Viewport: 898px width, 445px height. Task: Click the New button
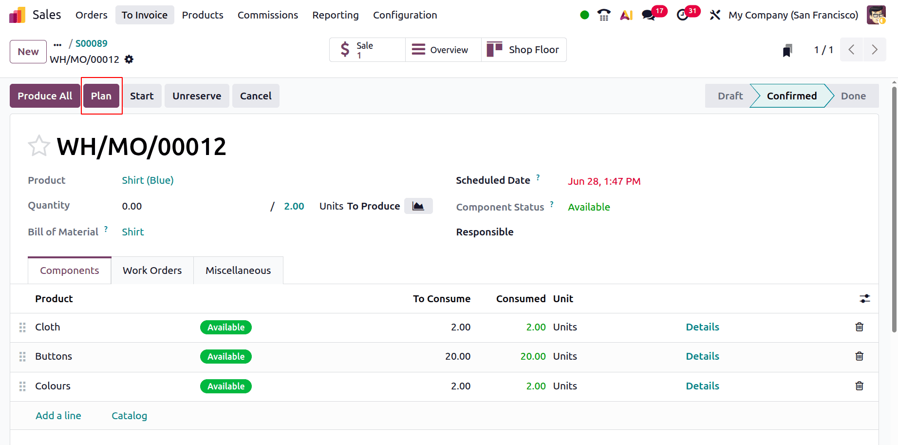point(28,52)
